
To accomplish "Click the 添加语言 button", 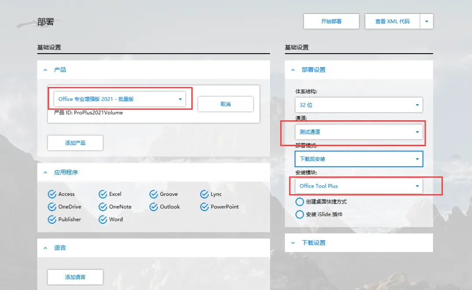I will pyautogui.click(x=75, y=277).
